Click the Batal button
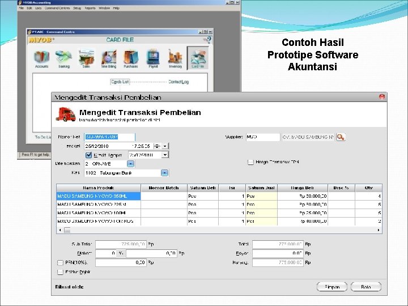The height and width of the screenshot is (306, 408). click(366, 287)
